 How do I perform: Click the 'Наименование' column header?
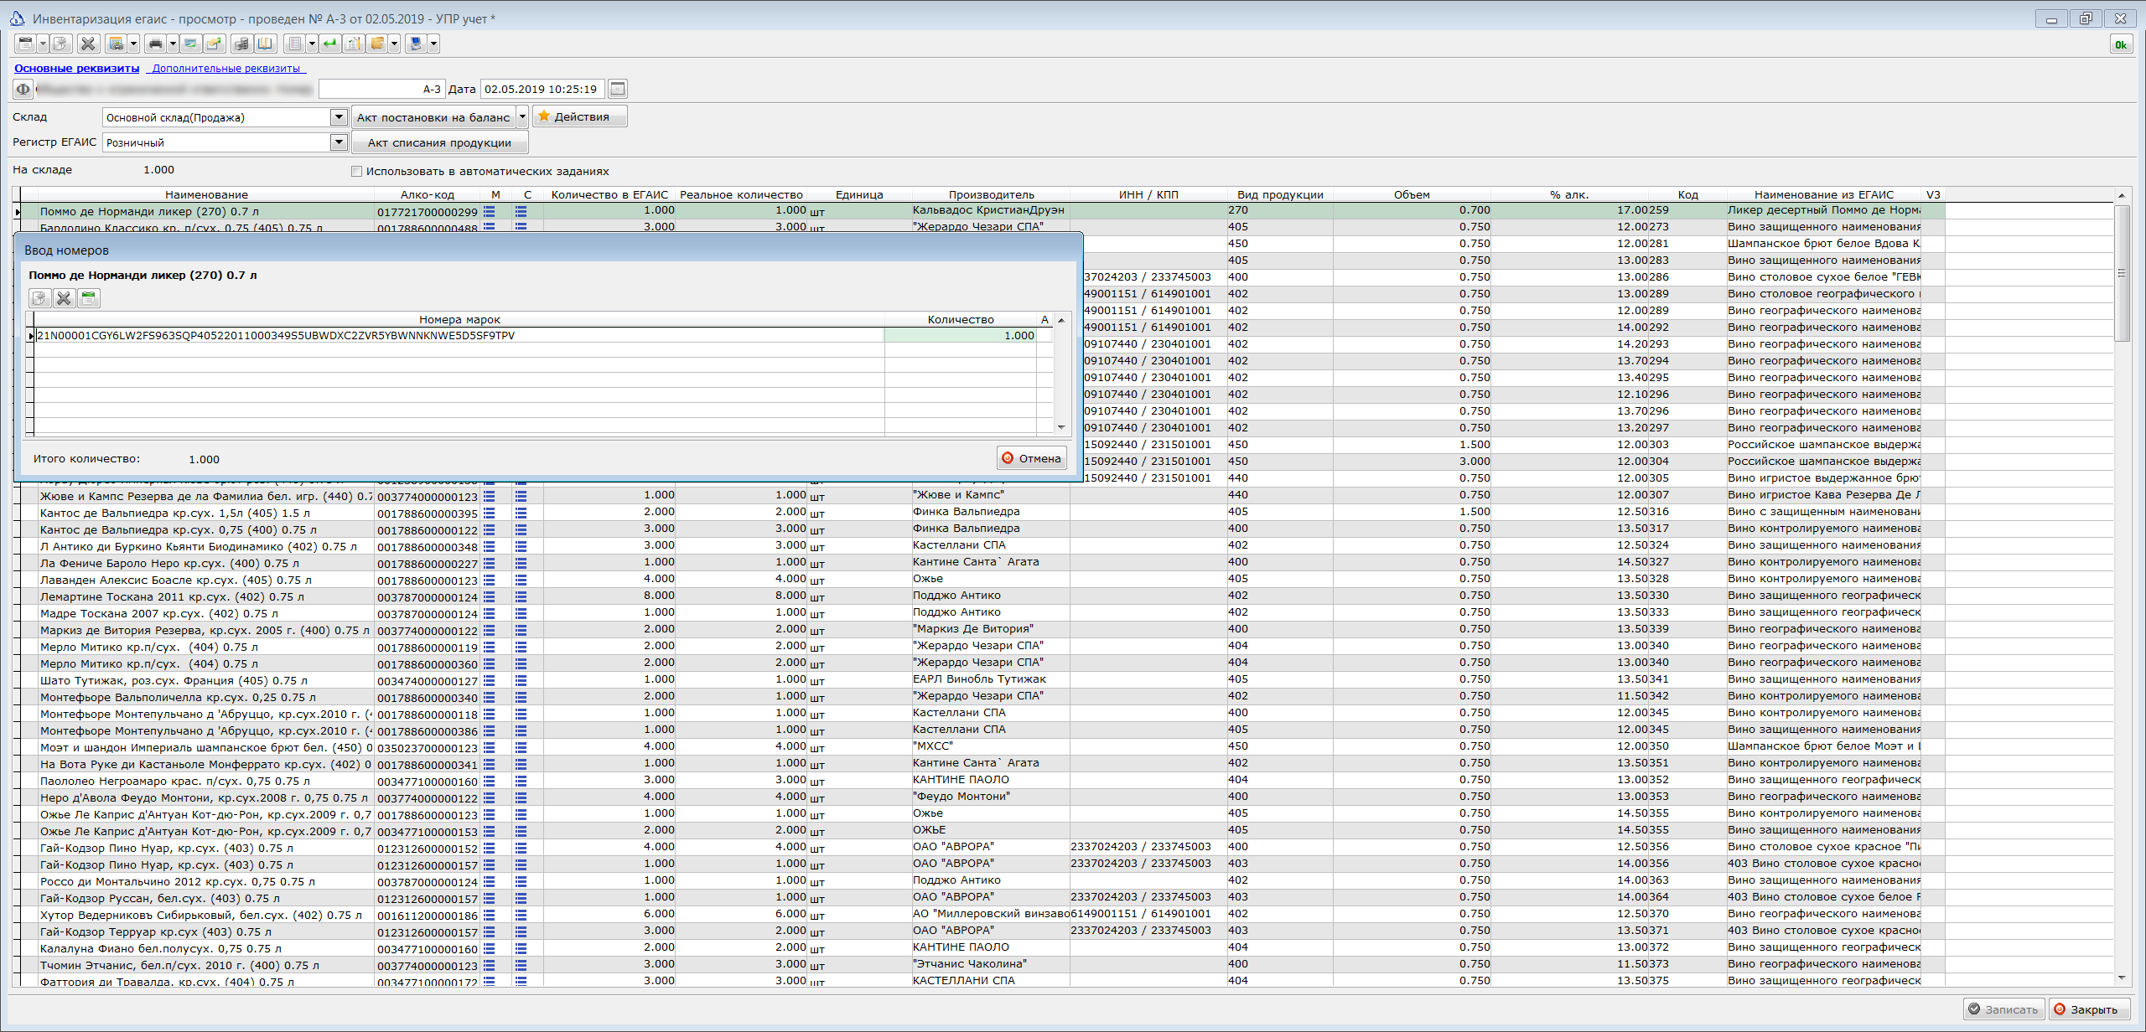coord(206,194)
